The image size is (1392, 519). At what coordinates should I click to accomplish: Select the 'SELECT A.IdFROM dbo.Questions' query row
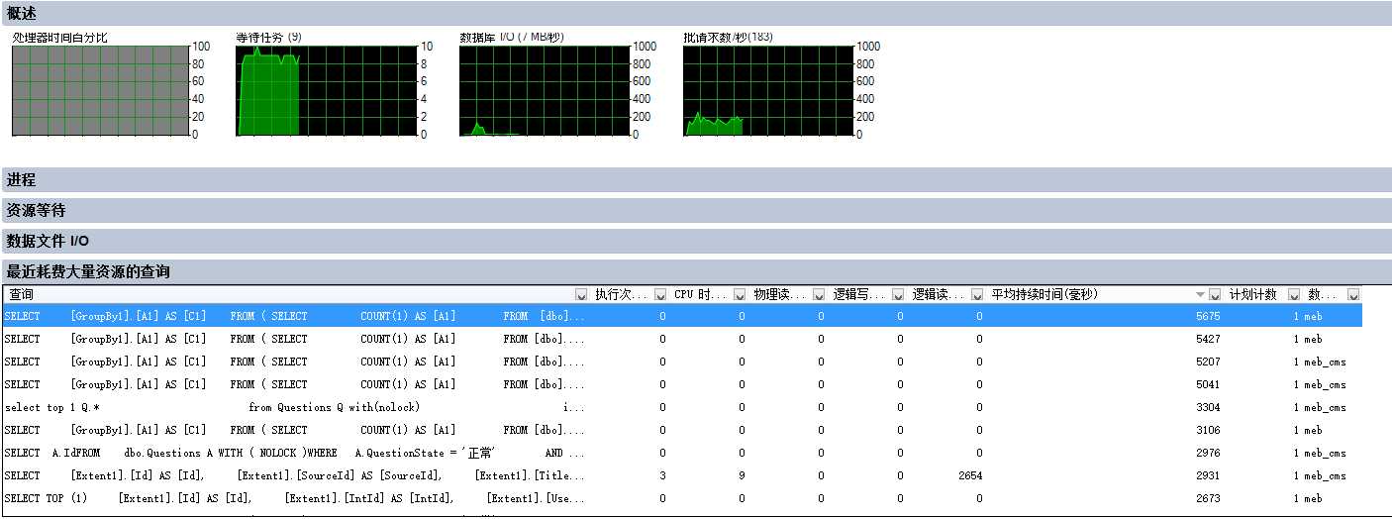(682, 453)
